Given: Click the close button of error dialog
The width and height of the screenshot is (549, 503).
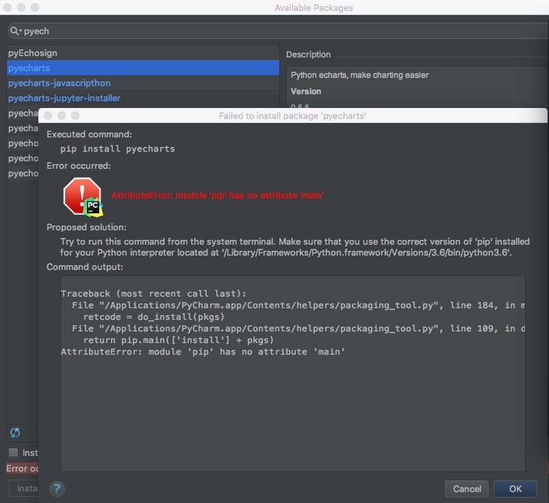Looking at the screenshot, I should (x=48, y=115).
